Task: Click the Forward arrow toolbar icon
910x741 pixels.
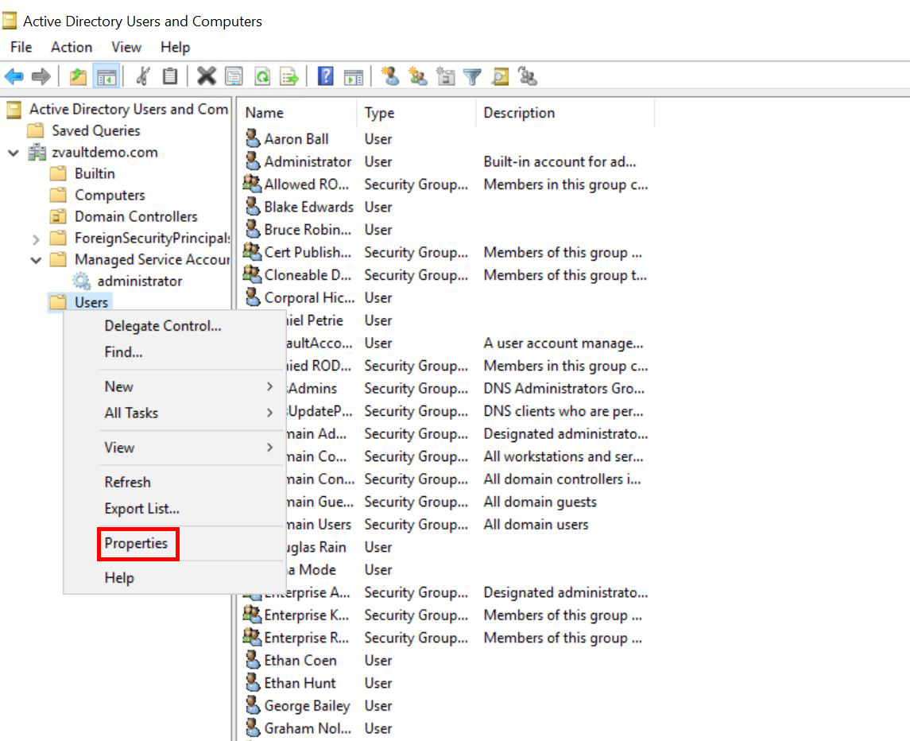Action: 41,76
